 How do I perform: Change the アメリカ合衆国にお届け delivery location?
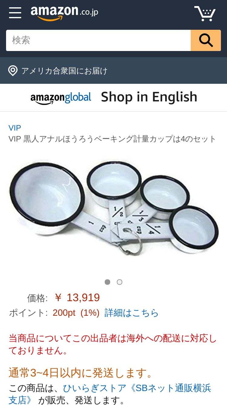[x=64, y=71]
